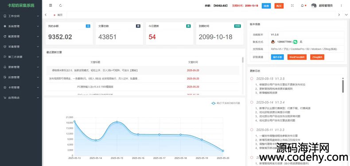Open the 操作手册 button
The width and height of the screenshot is (350, 166).
(277, 57)
